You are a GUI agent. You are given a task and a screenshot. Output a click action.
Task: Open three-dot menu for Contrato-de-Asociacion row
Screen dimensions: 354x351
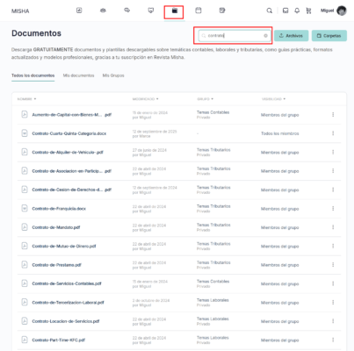[333, 171]
